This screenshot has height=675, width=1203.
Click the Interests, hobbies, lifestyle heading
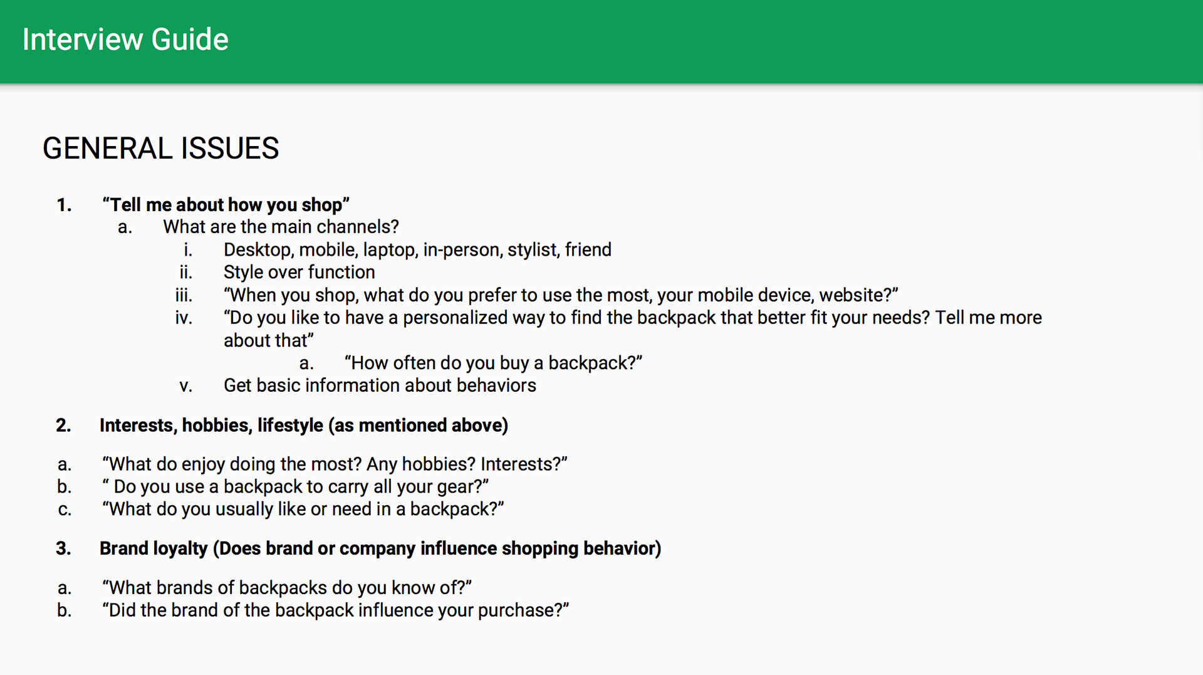(x=303, y=426)
